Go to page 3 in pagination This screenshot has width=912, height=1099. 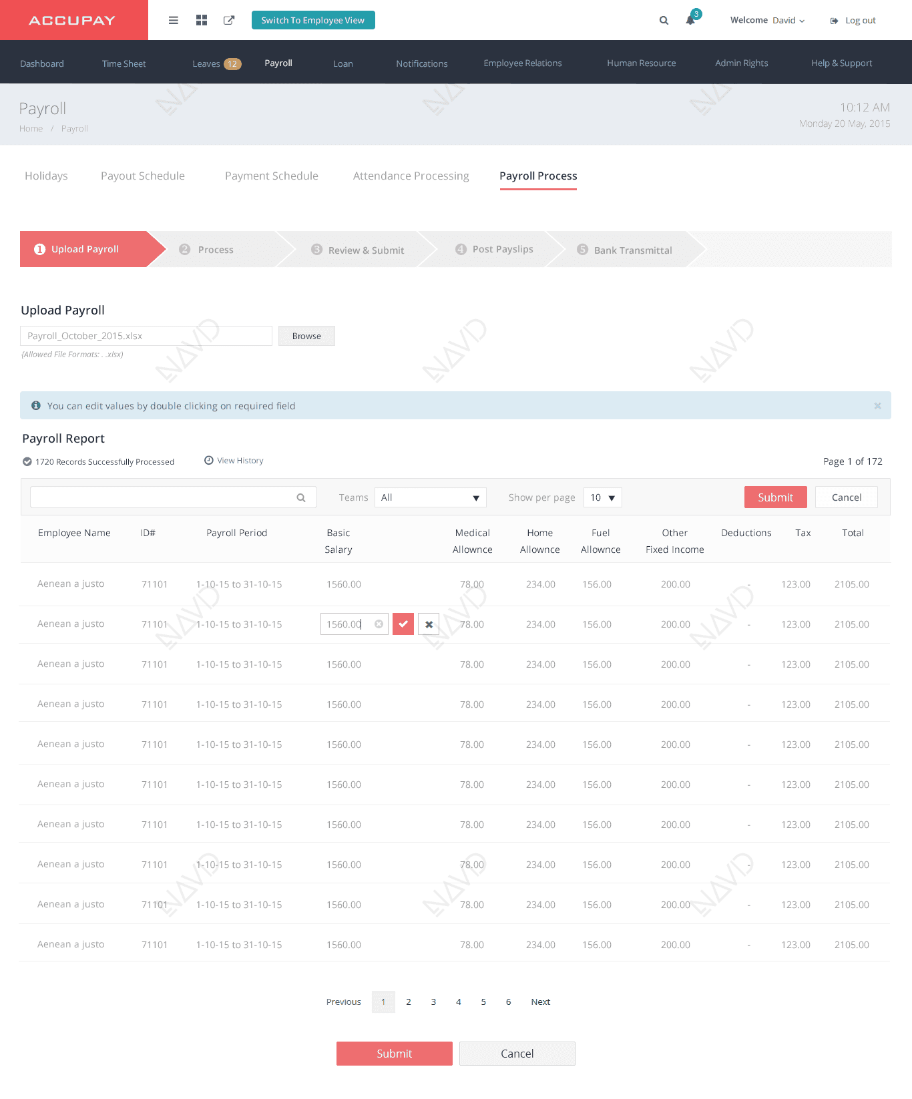(x=433, y=1002)
